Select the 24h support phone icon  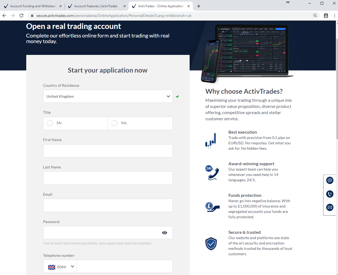(x=212, y=173)
